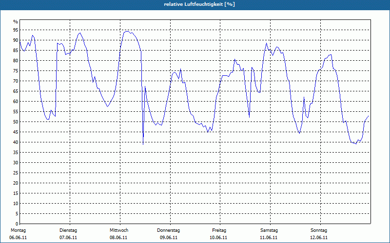
Task: Click the 'Montag' day label
Action: click(x=18, y=230)
